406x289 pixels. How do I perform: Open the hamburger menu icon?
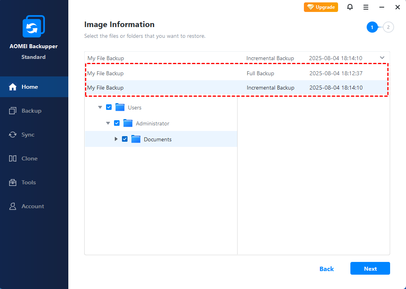click(x=366, y=7)
